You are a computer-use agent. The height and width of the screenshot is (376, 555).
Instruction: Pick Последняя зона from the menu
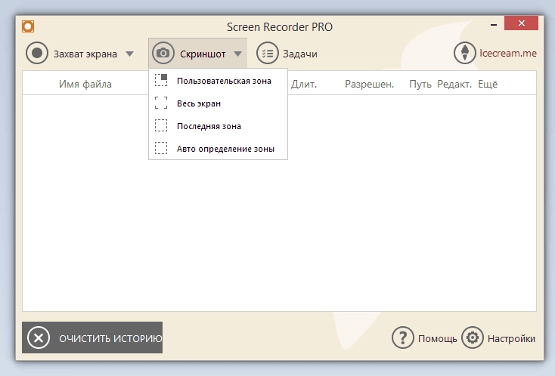(218, 126)
